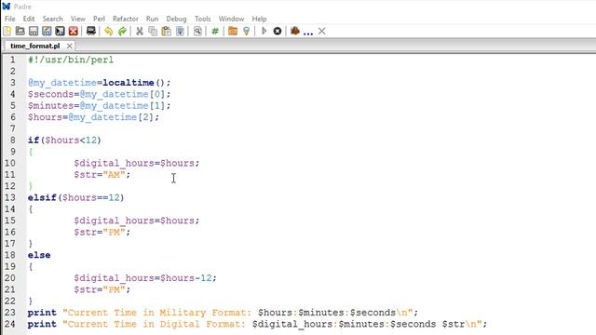Viewport: 596px width, 335px height.
Task: Open the File menu
Action: (x=10, y=19)
